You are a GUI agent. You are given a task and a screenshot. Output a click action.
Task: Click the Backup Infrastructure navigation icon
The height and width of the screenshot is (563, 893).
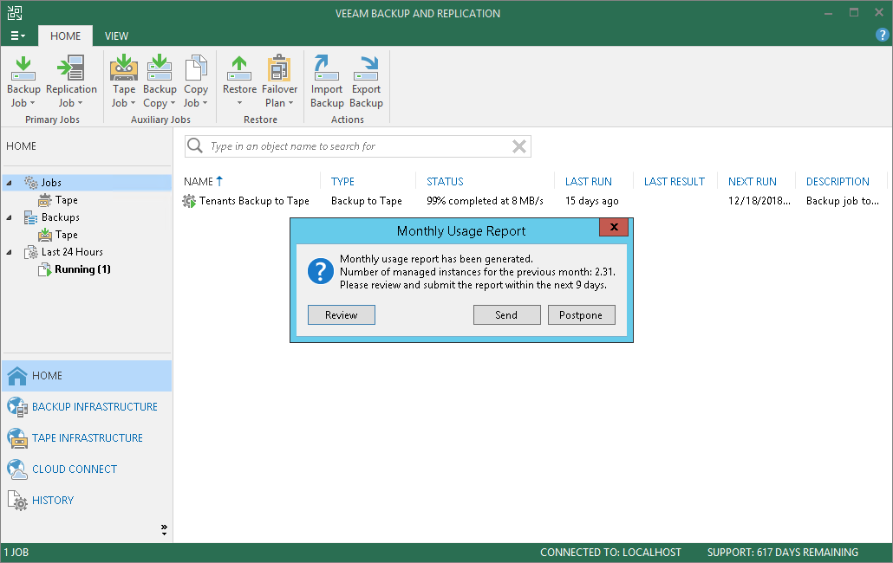click(17, 407)
